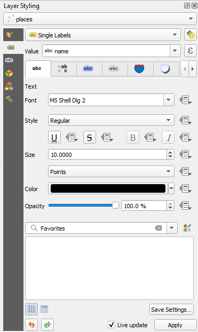
Task: Open data-defined override for Underline
Action: (72, 137)
